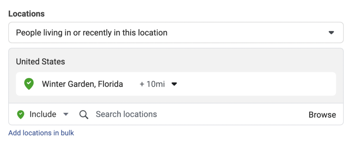Focus the Search locations field
The image size is (352, 143).
point(126,114)
